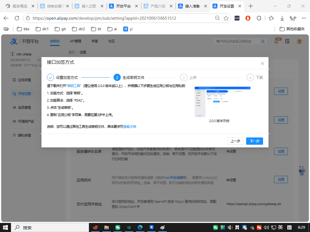The height and width of the screenshot is (232, 310).
Task: Open the notification bell with 25 badge
Action: point(277,41)
